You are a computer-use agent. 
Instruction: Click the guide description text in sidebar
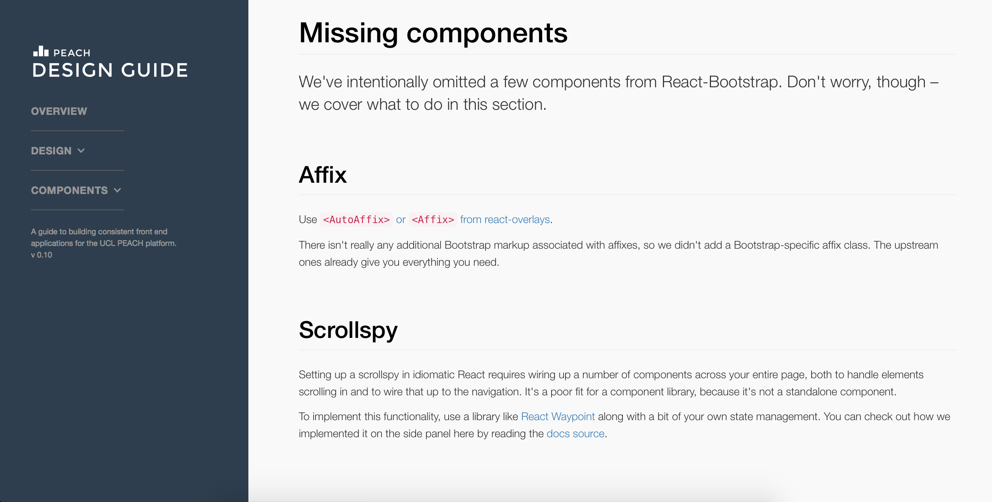tap(104, 237)
